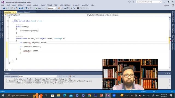Toggle the pin on Form1.cs tab
The height and width of the screenshot is (98, 175).
pyautogui.click(x=13, y=12)
